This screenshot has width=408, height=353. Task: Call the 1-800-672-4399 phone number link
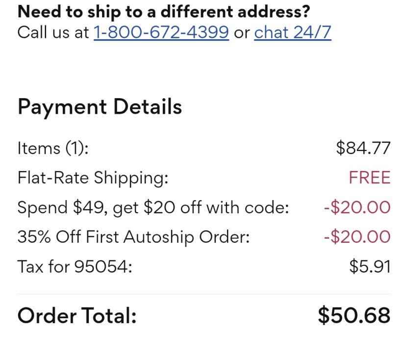click(161, 32)
